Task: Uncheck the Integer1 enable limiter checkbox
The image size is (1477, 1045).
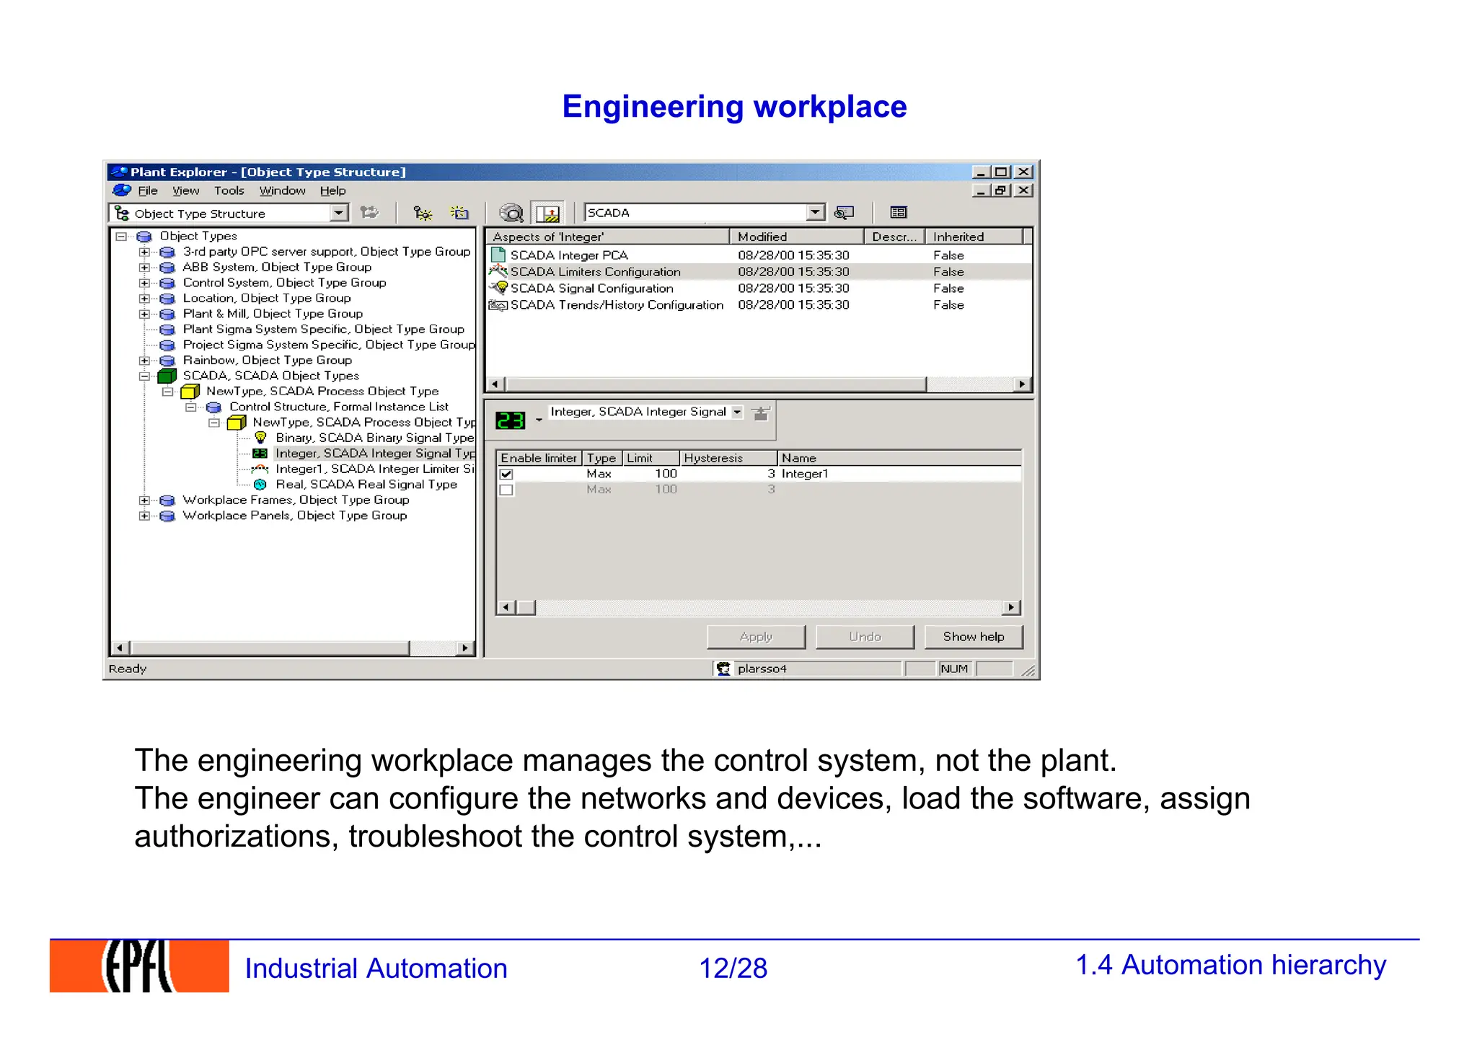Action: (506, 474)
